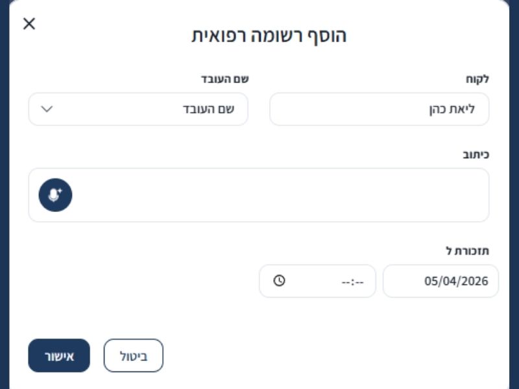Click the שם העובד label above dropdown
This screenshot has width=519, height=389.
(224, 79)
